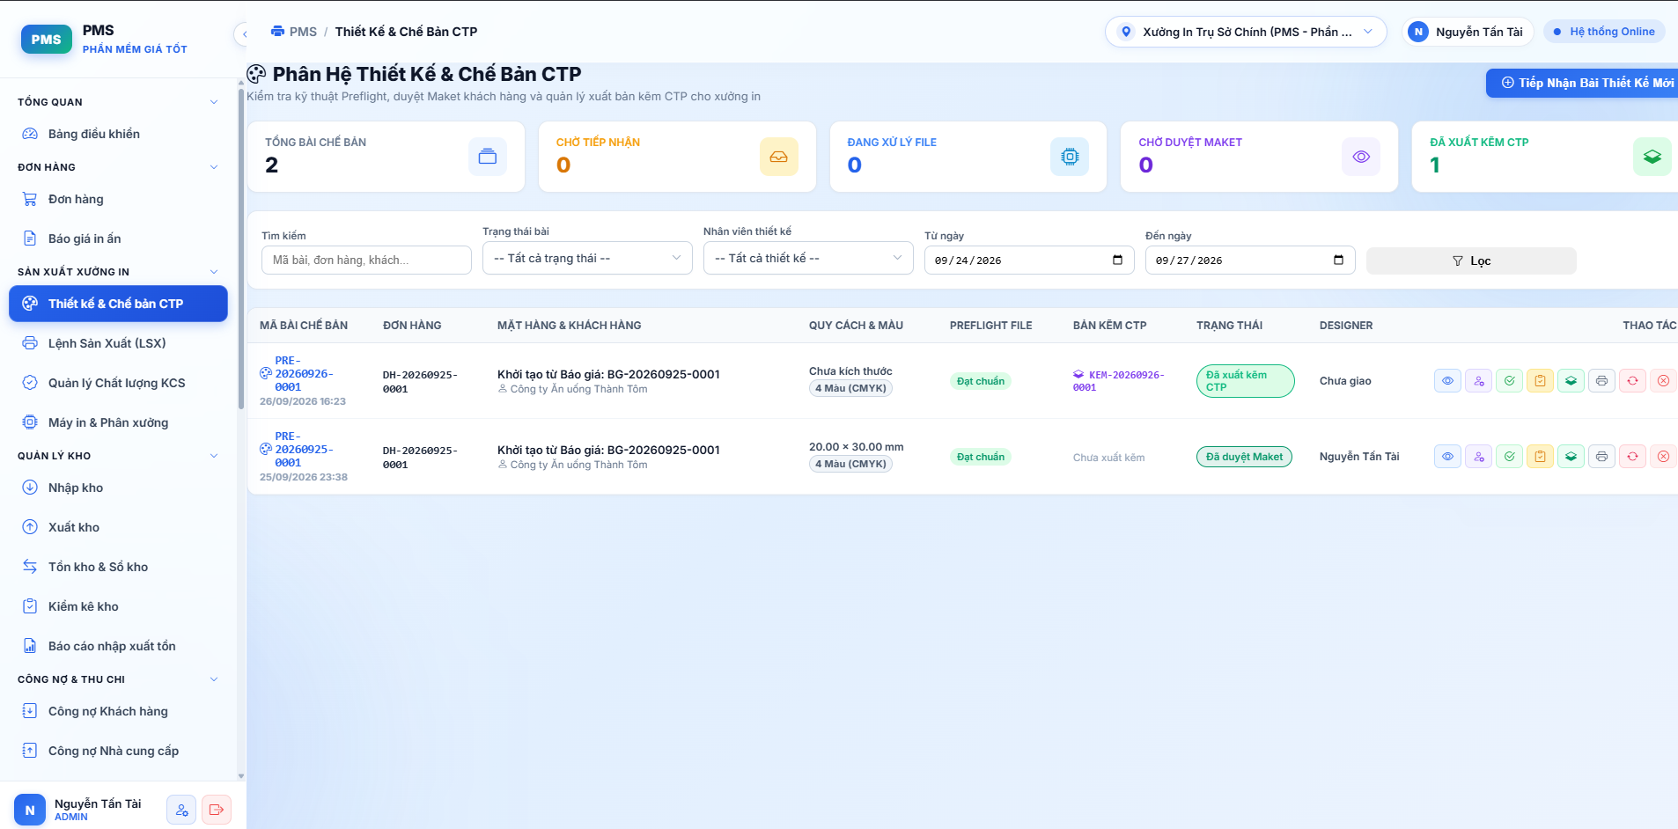The image size is (1678, 829).
Task: Click layers CTP plate icon in PRE-20260925-0001 row
Action: [x=1571, y=457]
